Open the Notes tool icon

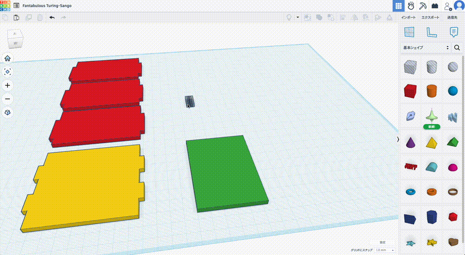pos(454,32)
